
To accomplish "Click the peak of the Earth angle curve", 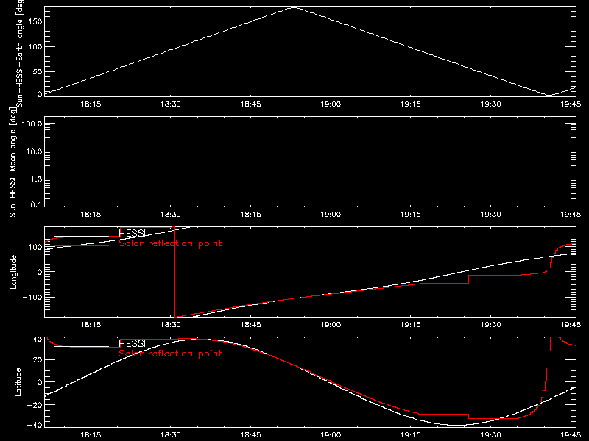I will (x=294, y=7).
